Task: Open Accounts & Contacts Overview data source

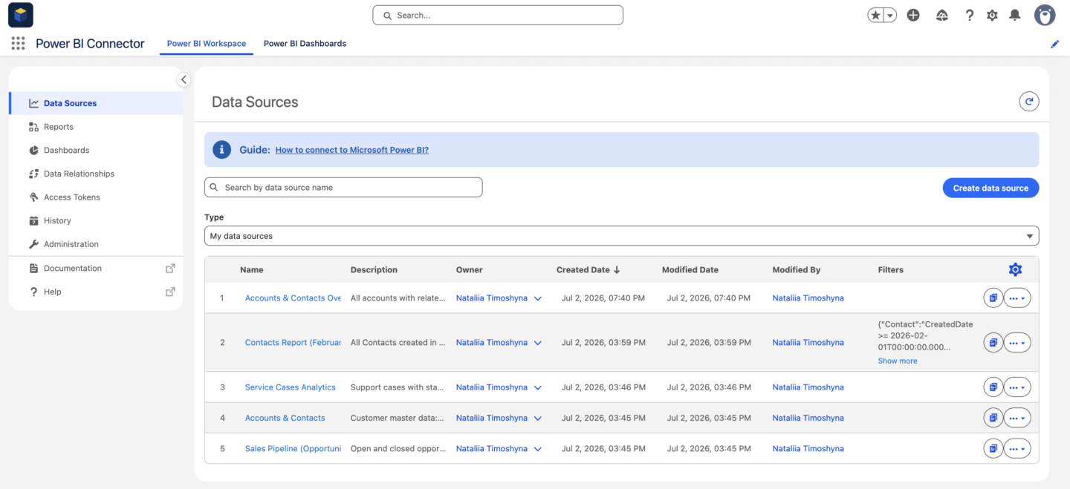Action: tap(293, 298)
